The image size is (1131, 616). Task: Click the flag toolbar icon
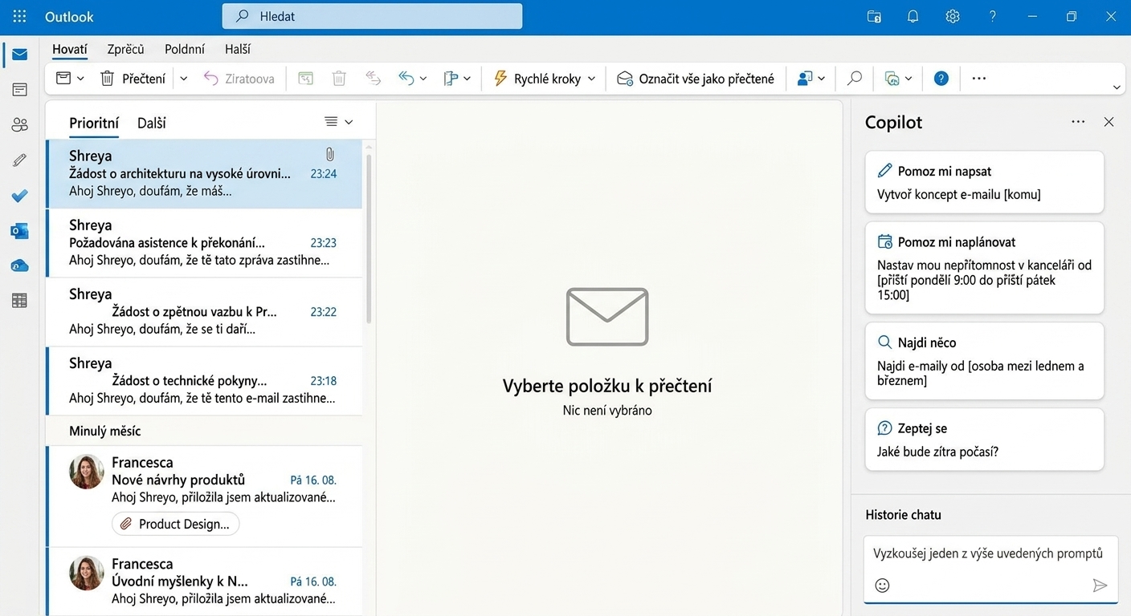[x=451, y=78]
